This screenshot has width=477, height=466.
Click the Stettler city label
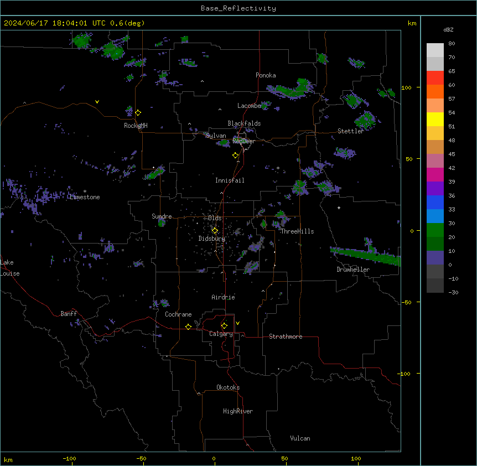350,131
